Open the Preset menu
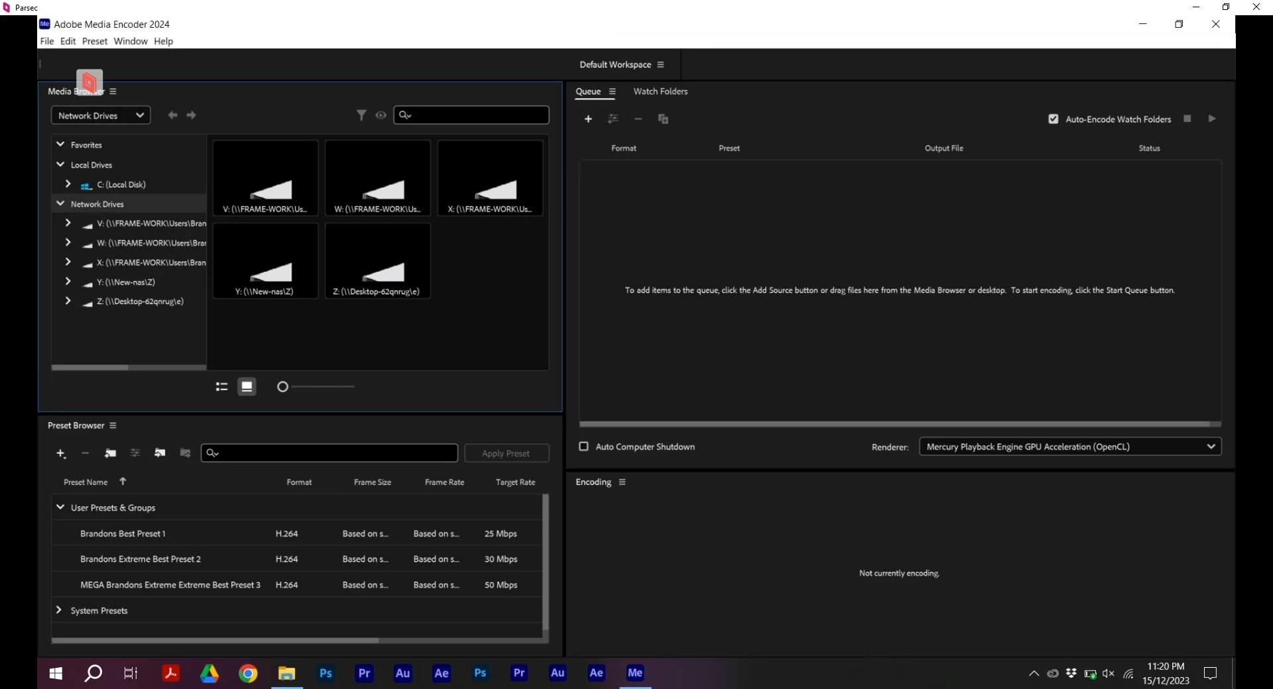1273x689 pixels. pyautogui.click(x=95, y=41)
